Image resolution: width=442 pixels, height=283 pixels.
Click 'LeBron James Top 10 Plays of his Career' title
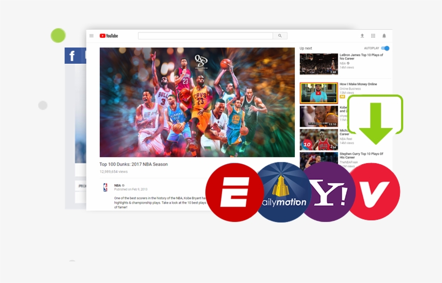[361, 57]
